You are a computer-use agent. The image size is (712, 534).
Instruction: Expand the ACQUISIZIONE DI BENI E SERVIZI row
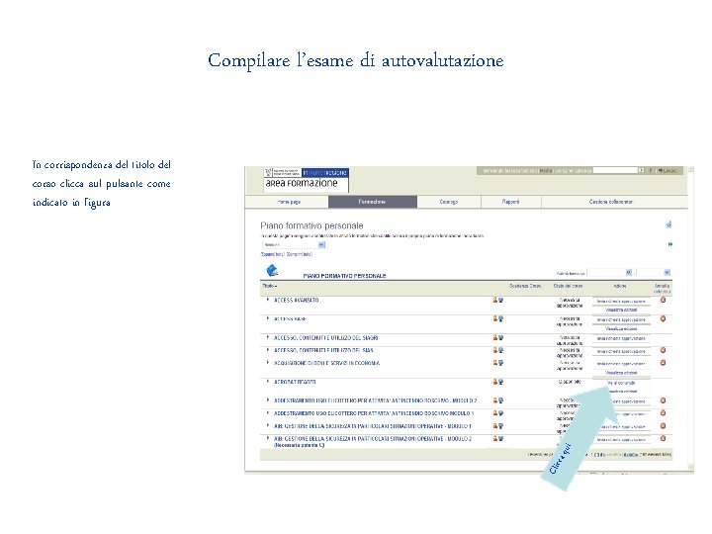[268, 362]
